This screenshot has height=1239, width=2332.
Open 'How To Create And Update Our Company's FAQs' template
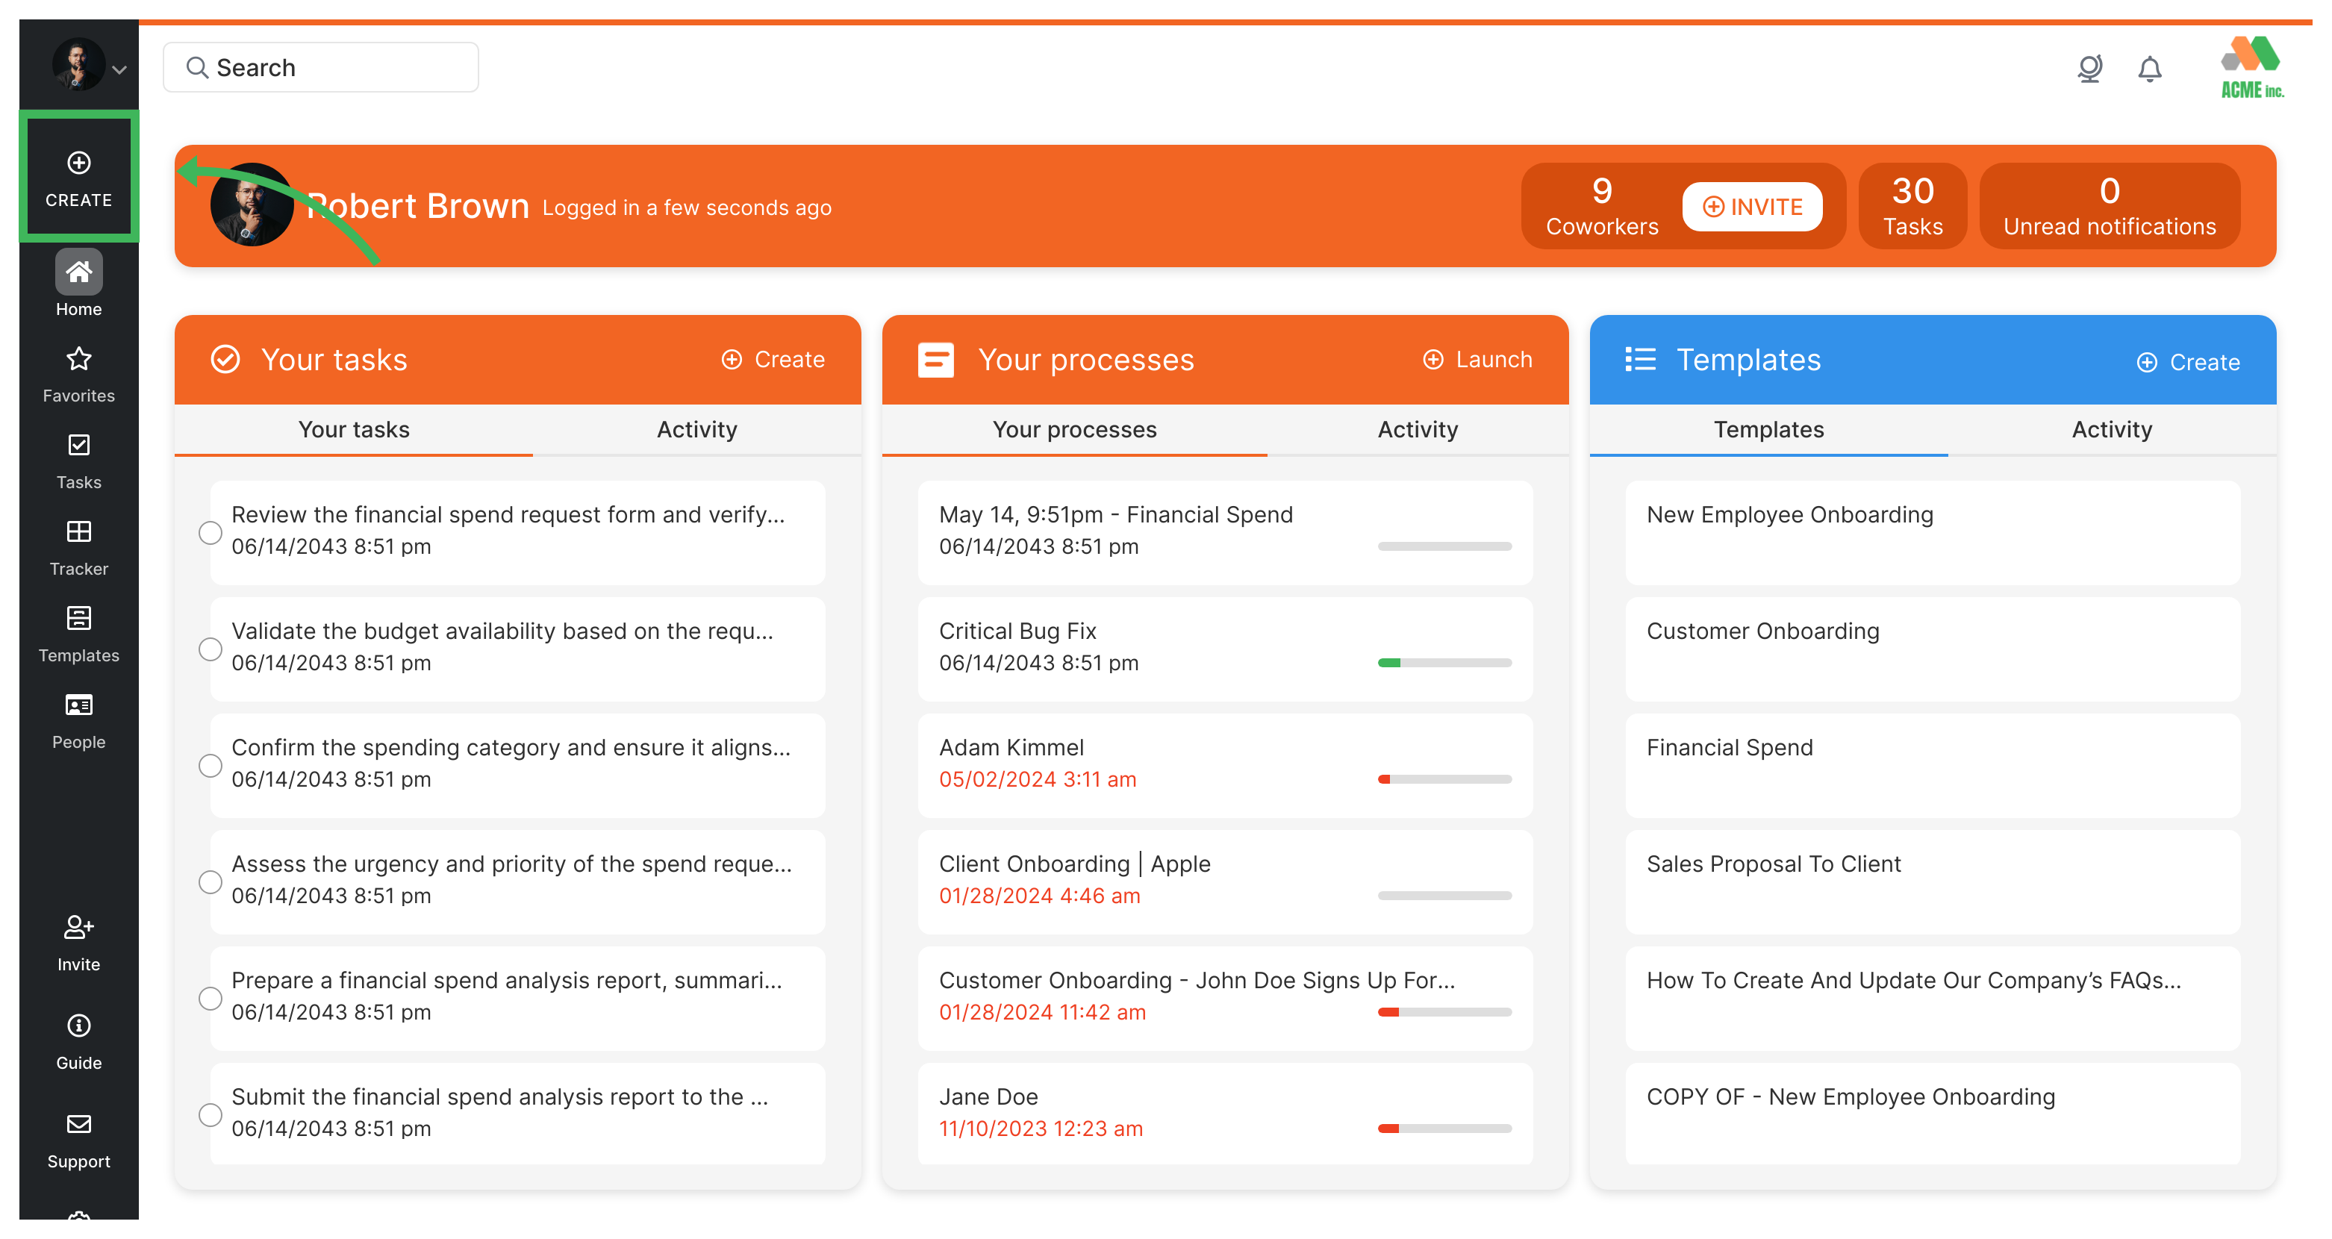(x=1933, y=999)
